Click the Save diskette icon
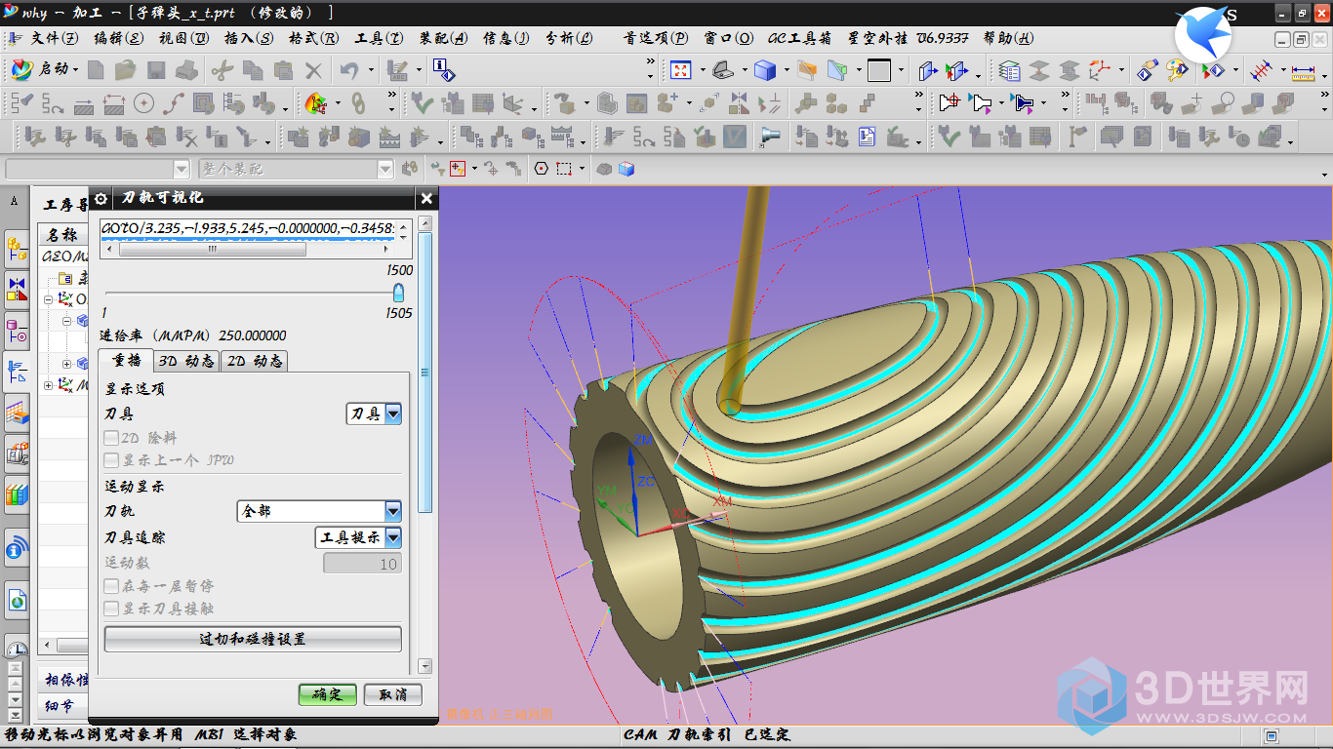The image size is (1333, 749). pyautogui.click(x=156, y=70)
